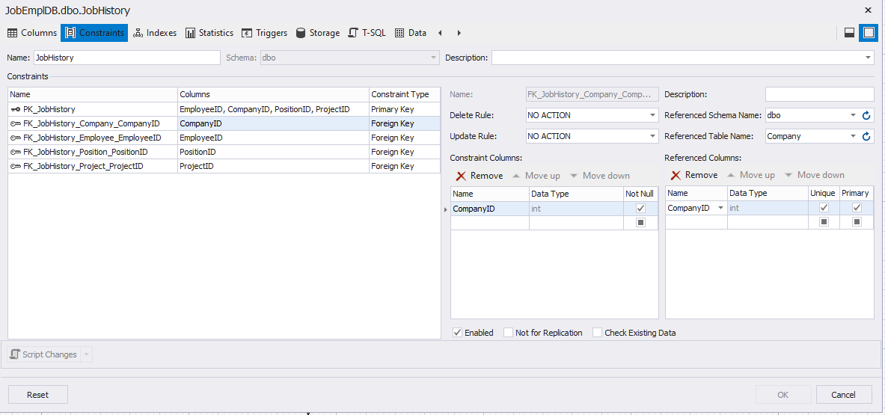Toggle Not Null in the empty constraint row

(x=640, y=222)
